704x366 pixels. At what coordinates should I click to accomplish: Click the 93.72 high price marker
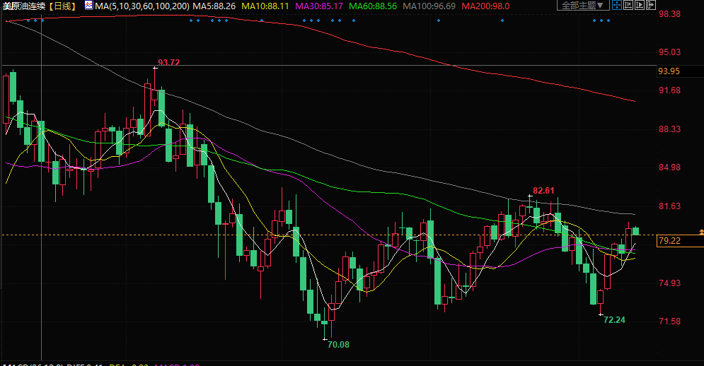coord(168,62)
